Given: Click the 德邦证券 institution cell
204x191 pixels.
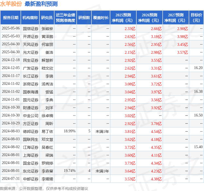Looking at the screenshot, I should point(31,132).
